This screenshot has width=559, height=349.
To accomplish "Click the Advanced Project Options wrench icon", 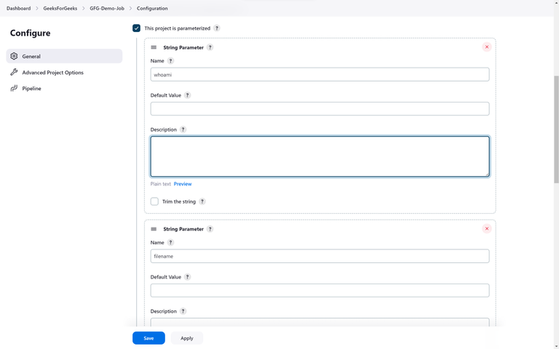I will (14, 72).
